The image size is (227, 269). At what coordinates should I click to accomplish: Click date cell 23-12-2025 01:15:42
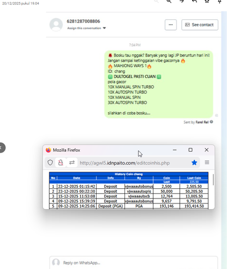77,186
